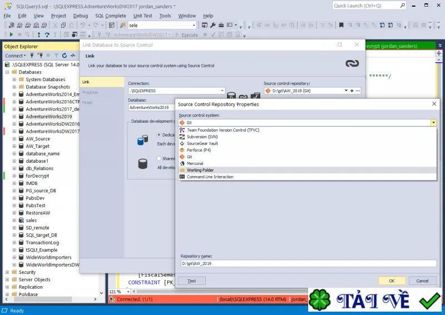
Task: Open the SQL Complete menu
Action: 110,16
